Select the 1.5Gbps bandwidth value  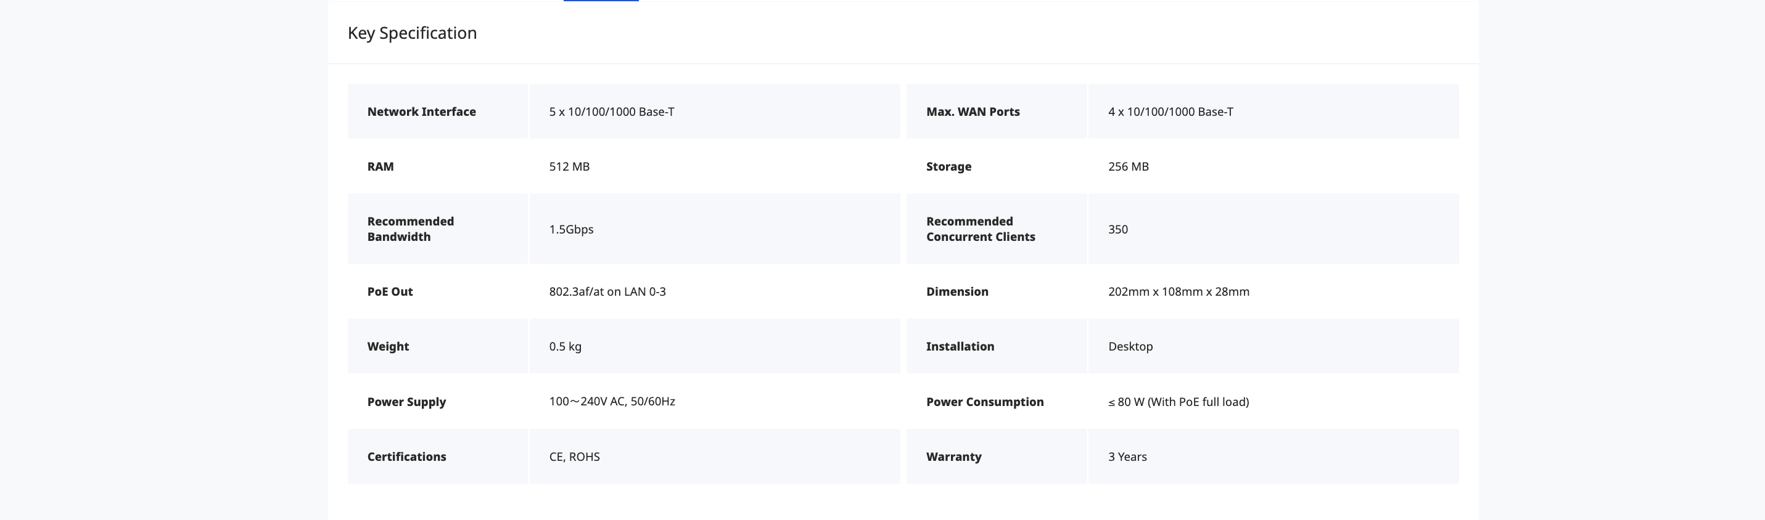pyautogui.click(x=570, y=229)
